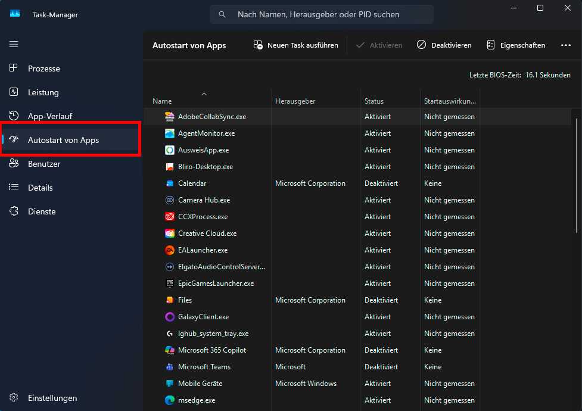Sort by the Status column header
Viewport: 582px width, 411px height.
click(374, 101)
